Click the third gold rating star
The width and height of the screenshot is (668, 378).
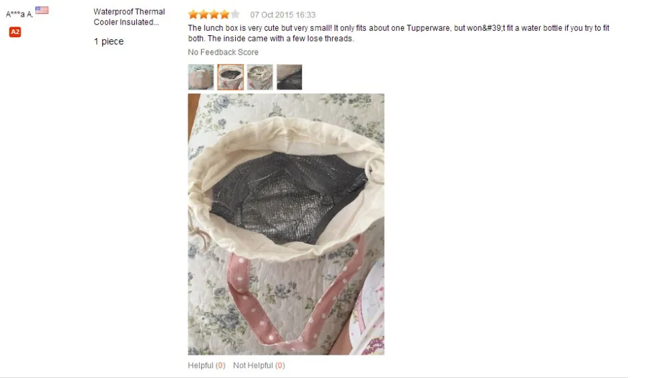(214, 15)
